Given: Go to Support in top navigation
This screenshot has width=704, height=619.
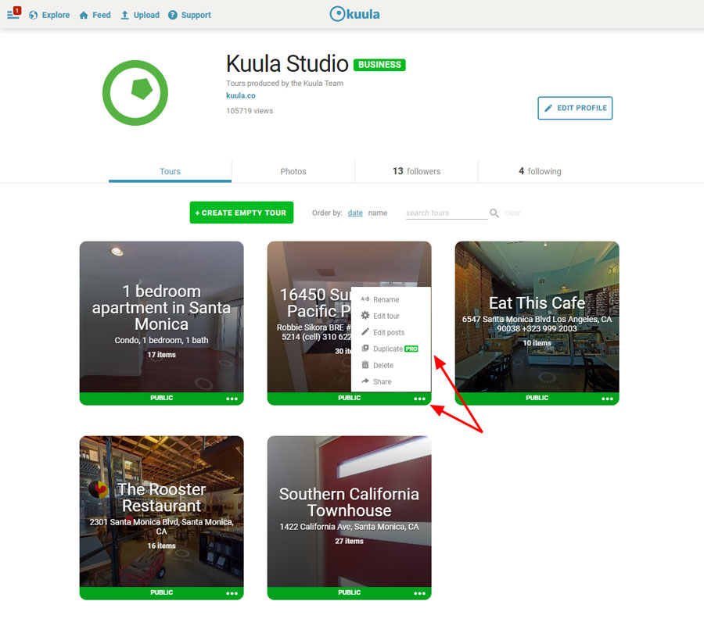Looking at the screenshot, I should coord(189,15).
